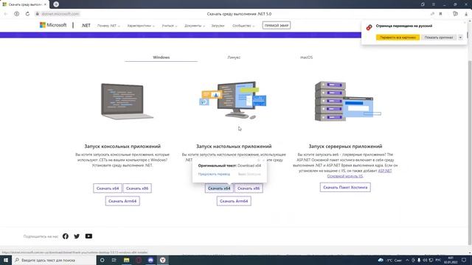
Task: Open Facebook social link icon
Action: 66,236
